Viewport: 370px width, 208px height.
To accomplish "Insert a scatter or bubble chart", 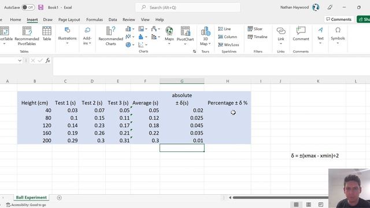I will [141, 44].
